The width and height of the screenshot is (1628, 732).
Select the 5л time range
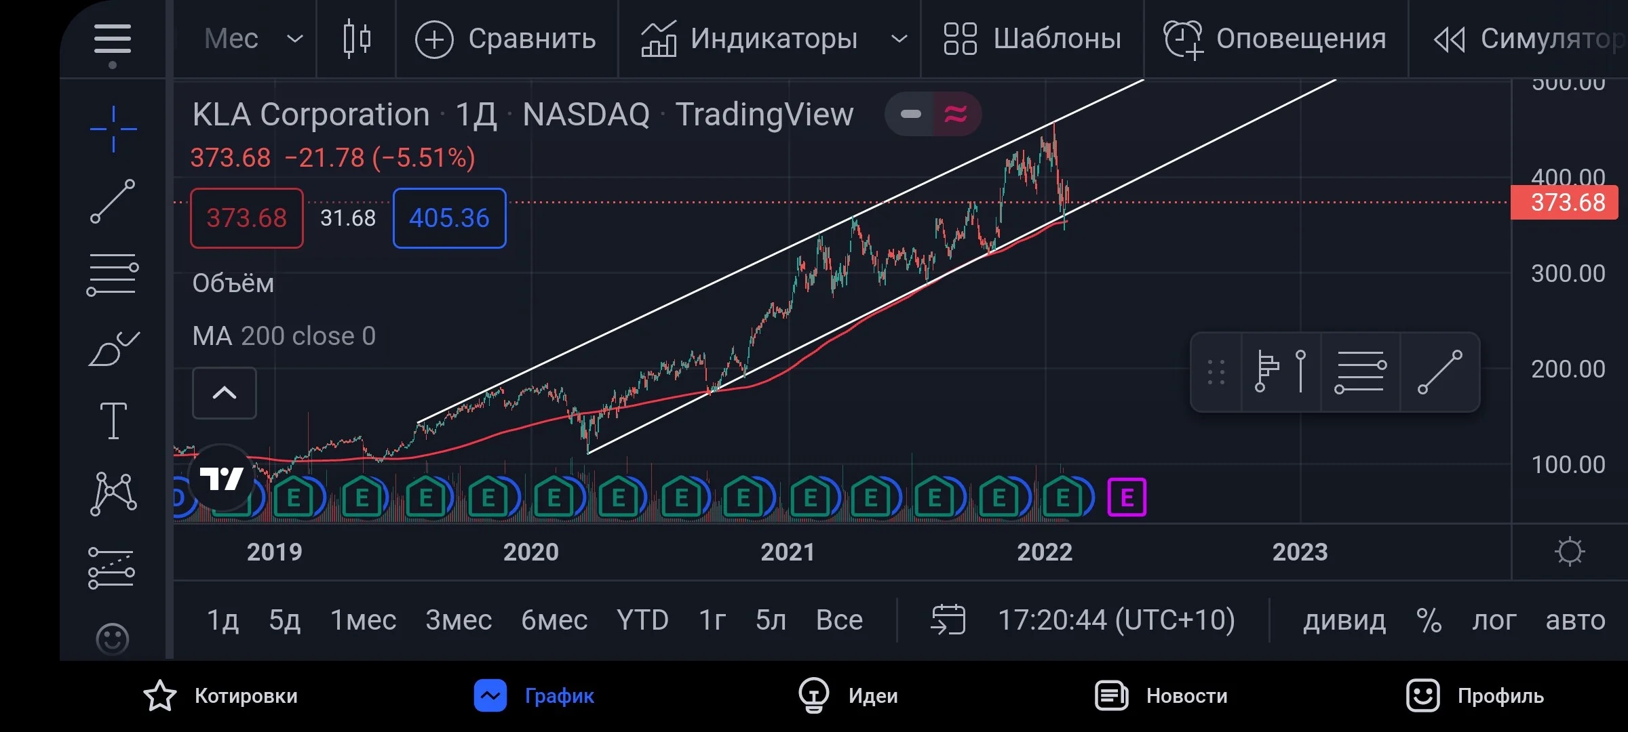[771, 620]
